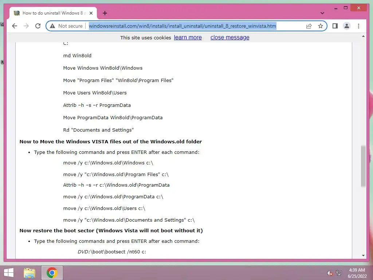Click close message link

(230, 38)
